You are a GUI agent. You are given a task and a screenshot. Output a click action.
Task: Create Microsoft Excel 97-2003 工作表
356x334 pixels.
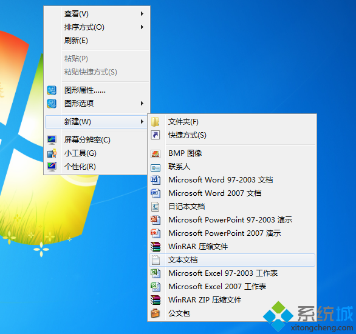[232, 273]
